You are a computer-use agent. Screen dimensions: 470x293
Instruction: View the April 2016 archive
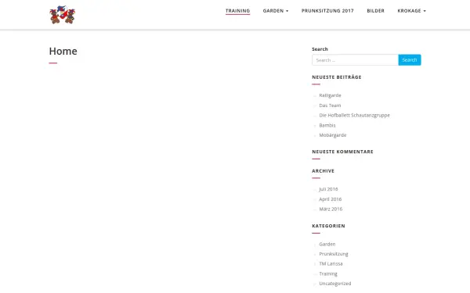pyautogui.click(x=330, y=199)
